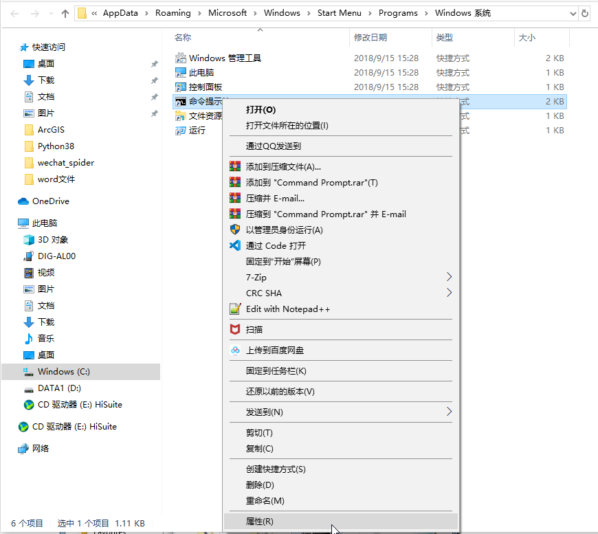The width and height of the screenshot is (598, 534).
Task: Open 下载 under quick access
Action: (46, 80)
